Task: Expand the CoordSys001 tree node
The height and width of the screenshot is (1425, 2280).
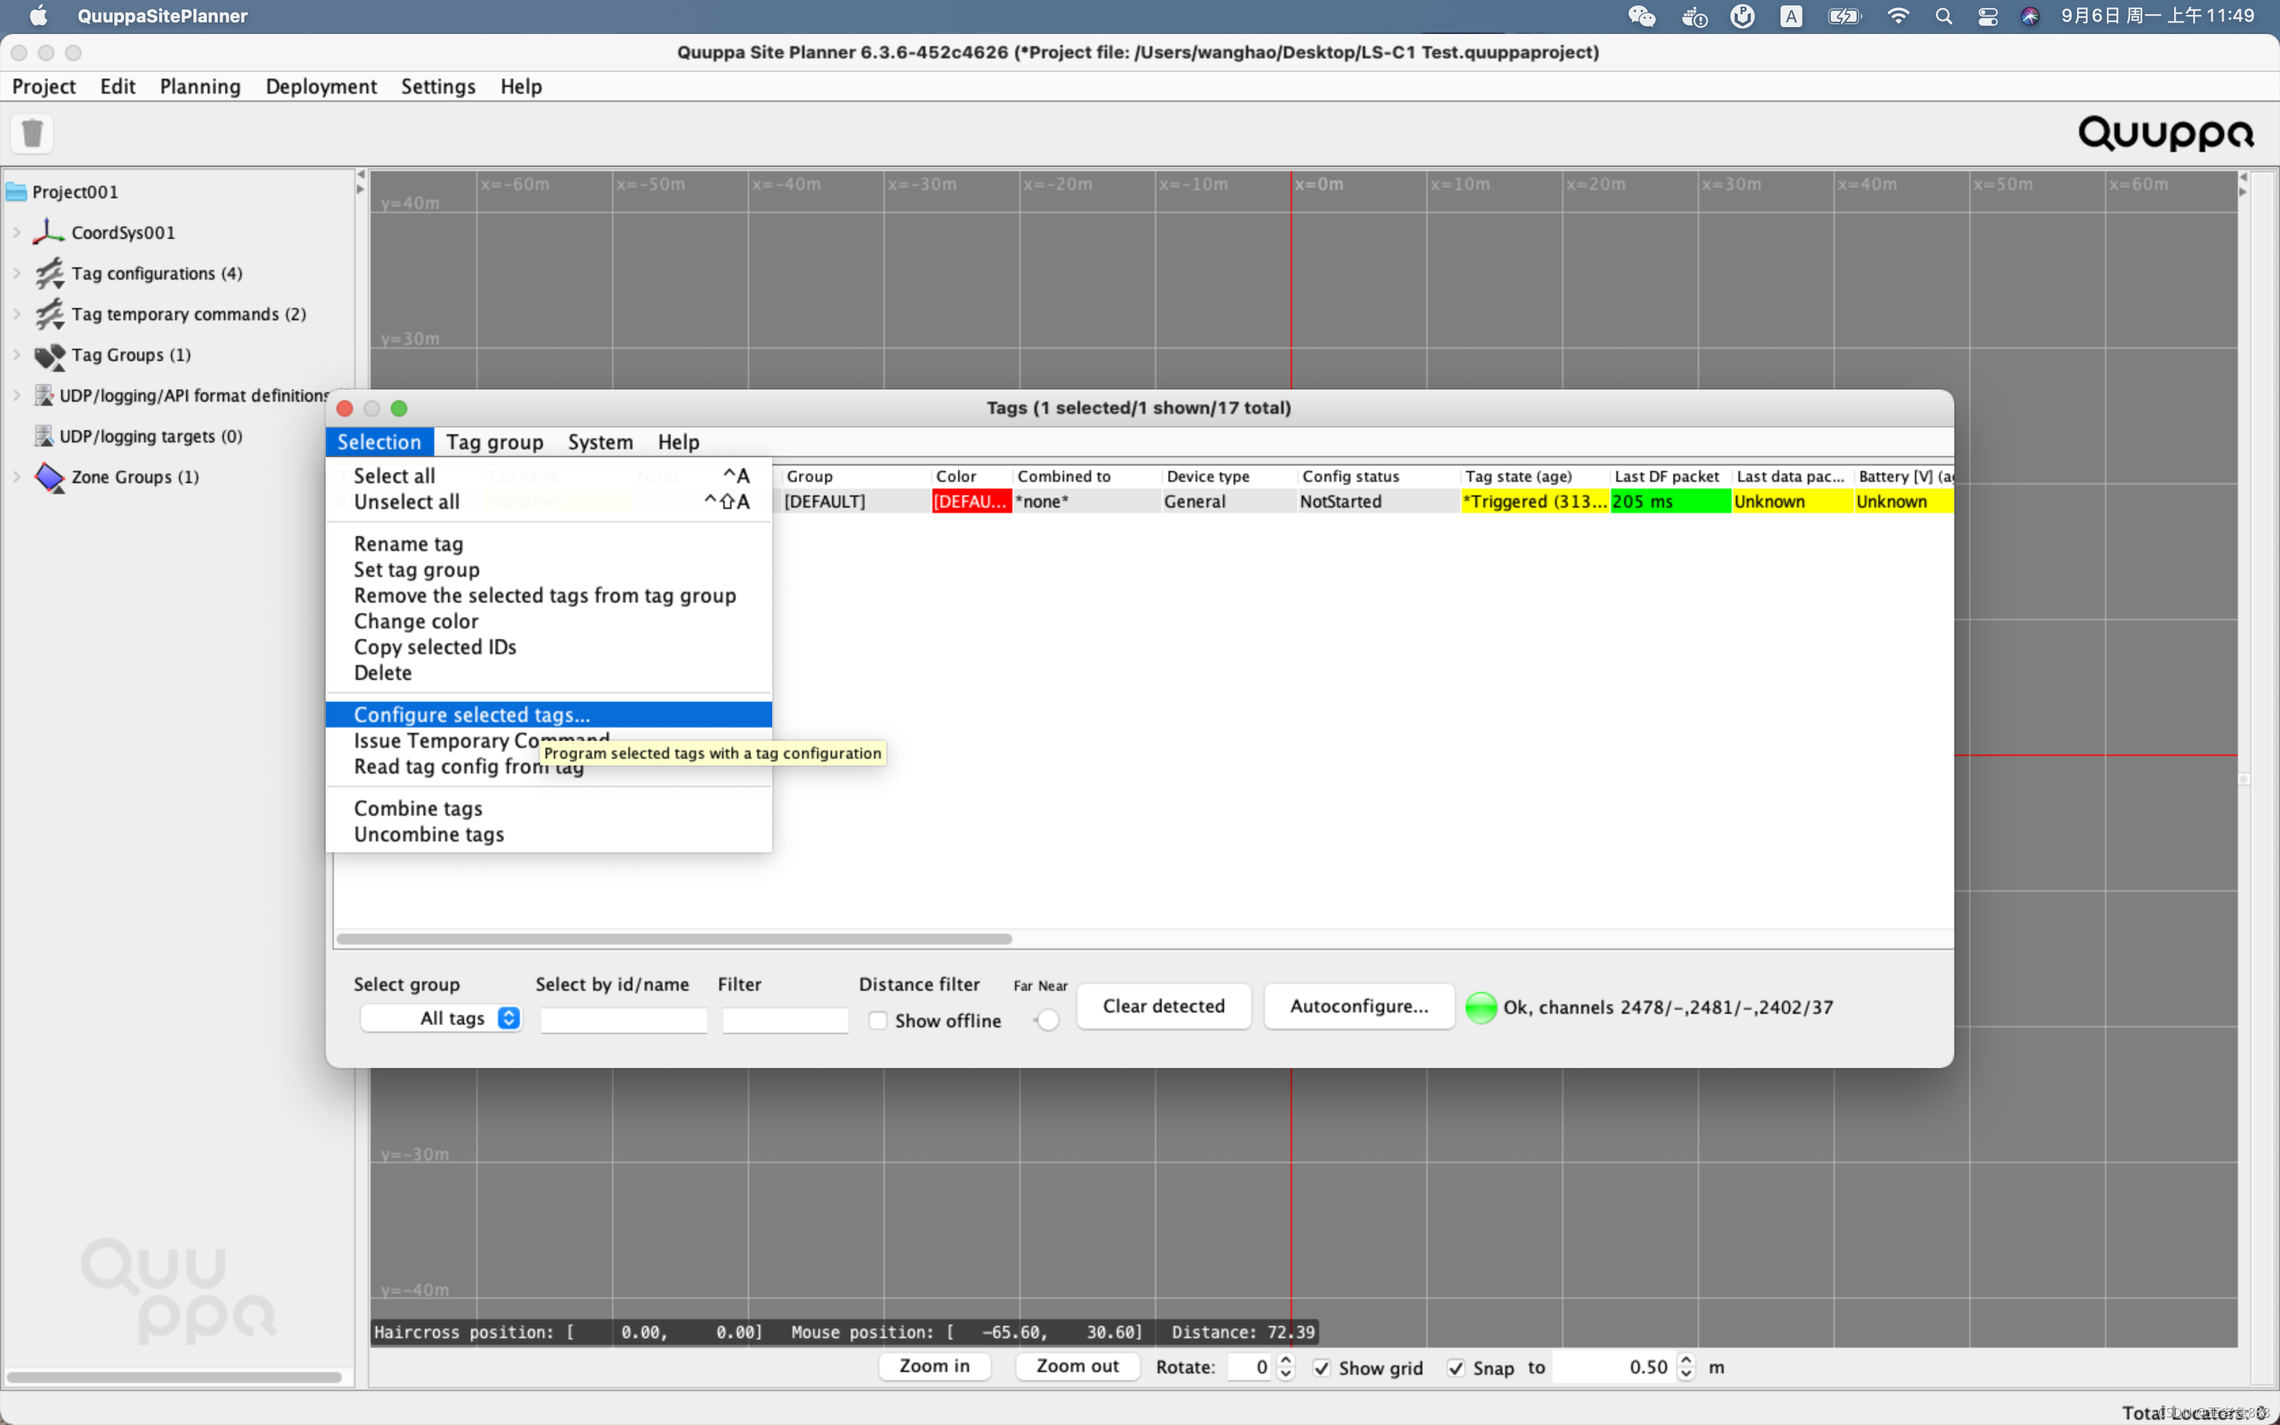Action: point(17,232)
